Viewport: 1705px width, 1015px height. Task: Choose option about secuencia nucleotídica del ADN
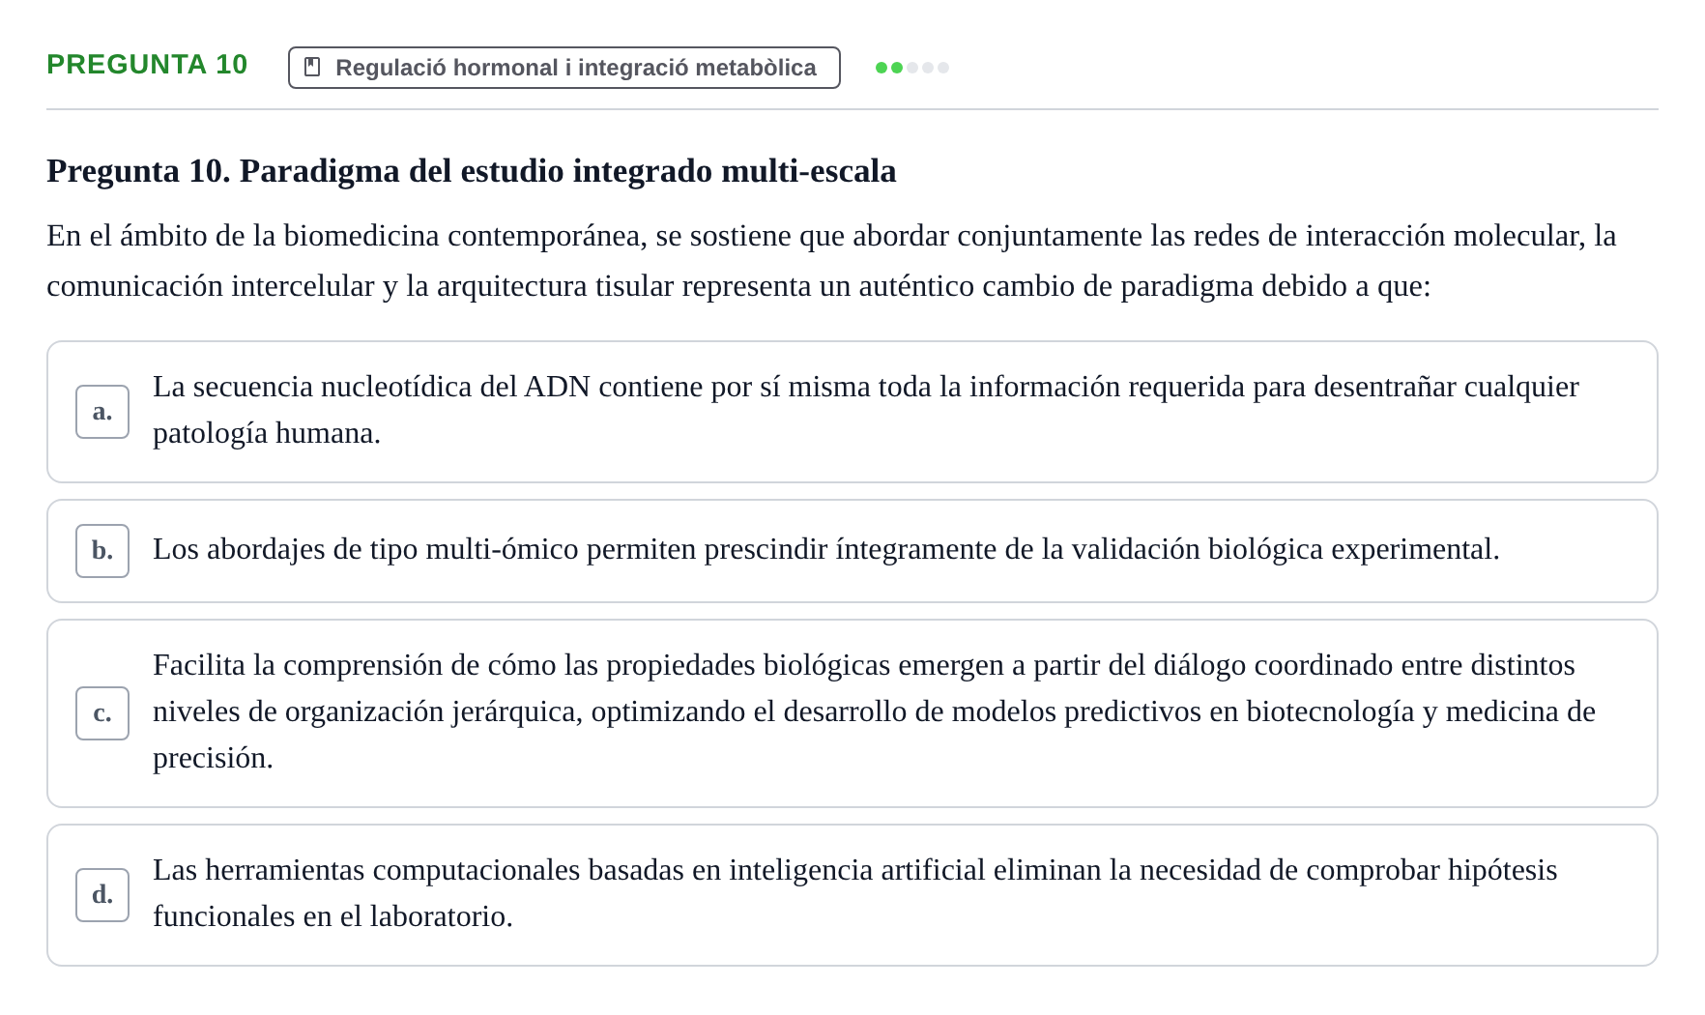pos(852,412)
